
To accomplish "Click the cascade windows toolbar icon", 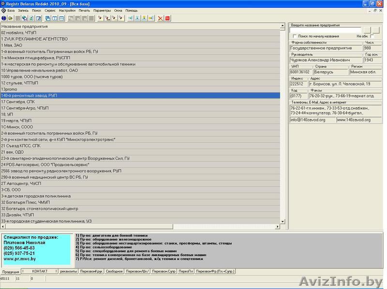I will (47, 18).
